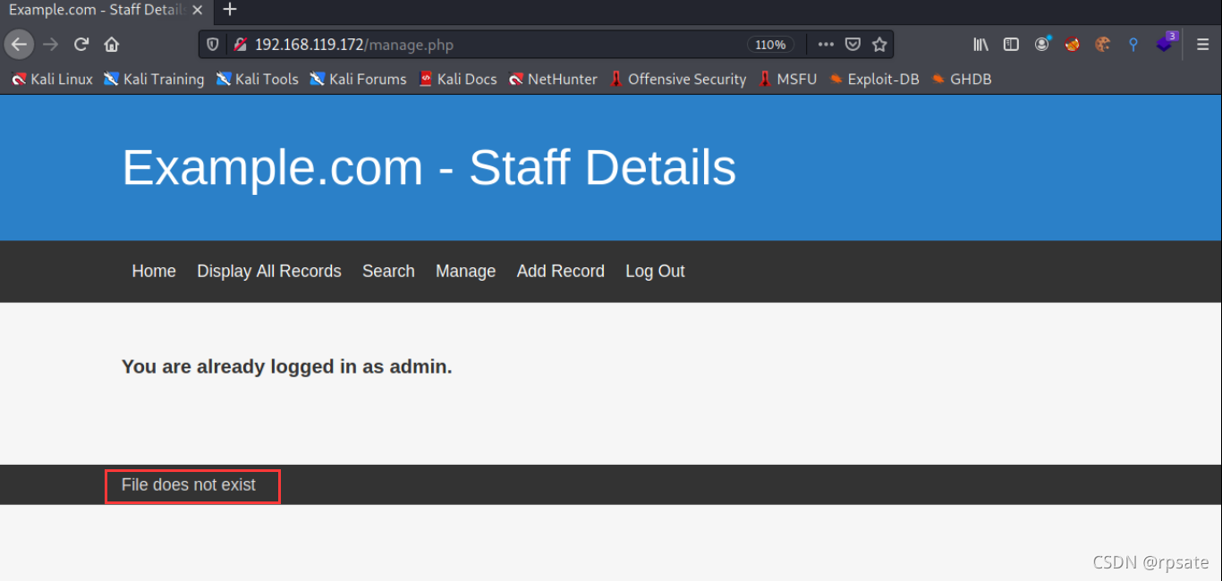Screen dimensions: 1222x581
Task: Close the Example.com Staff Details tab
Action: pyautogui.click(x=198, y=10)
